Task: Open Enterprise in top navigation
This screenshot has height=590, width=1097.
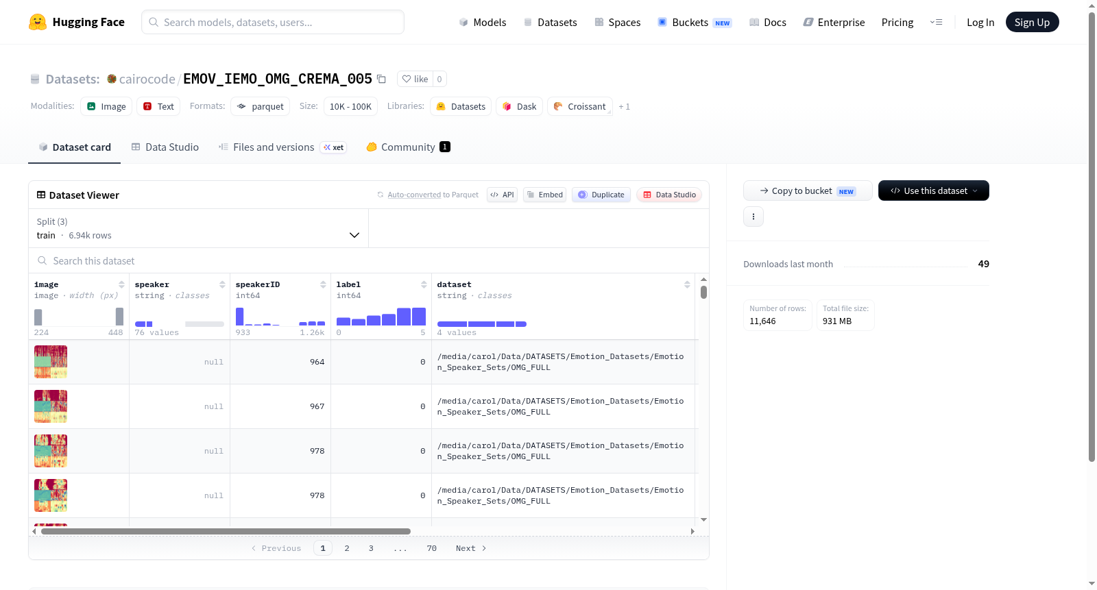Action: click(834, 22)
